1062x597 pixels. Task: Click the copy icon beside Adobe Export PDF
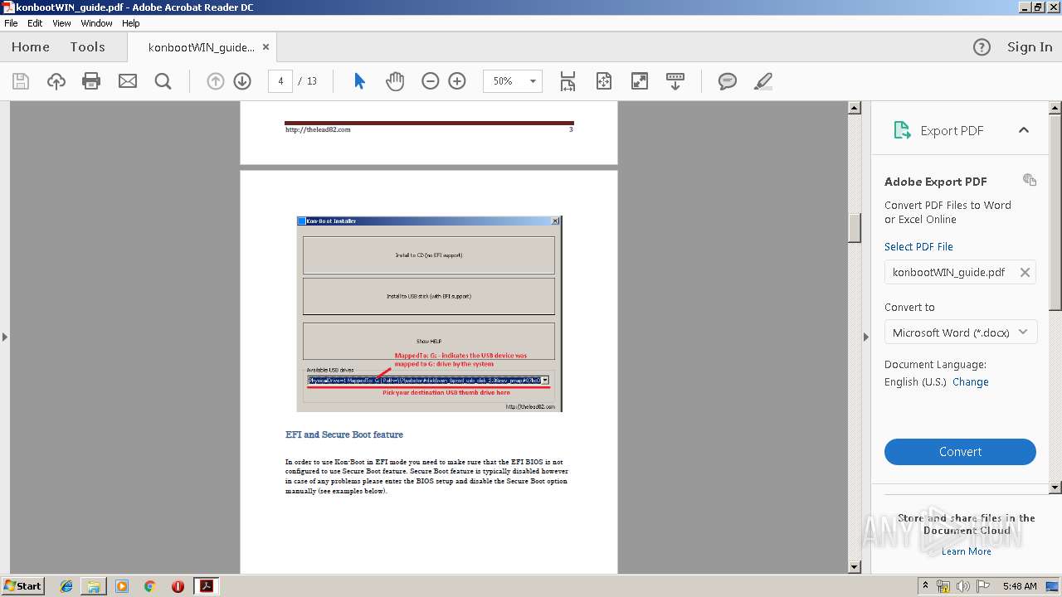1030,180
